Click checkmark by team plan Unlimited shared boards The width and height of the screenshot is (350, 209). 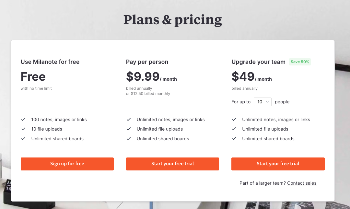(x=234, y=138)
